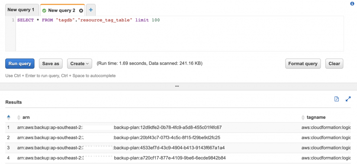Click the Results heading
This screenshot has height=164, width=357.
point(13,102)
